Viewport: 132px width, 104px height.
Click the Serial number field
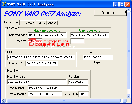coord(58,88)
